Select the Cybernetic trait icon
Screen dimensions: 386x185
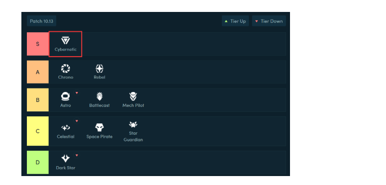66,41
